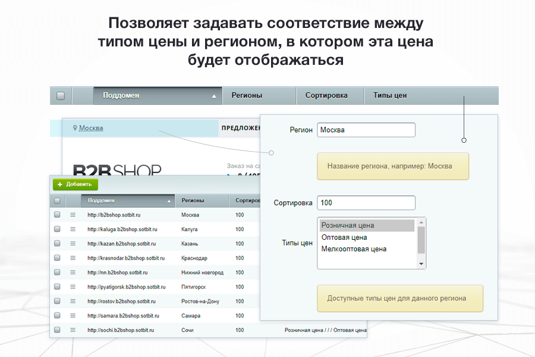The height and width of the screenshot is (357, 535).
Task: Click the scrollbar of the Типы цен list
Action: click(x=421, y=242)
